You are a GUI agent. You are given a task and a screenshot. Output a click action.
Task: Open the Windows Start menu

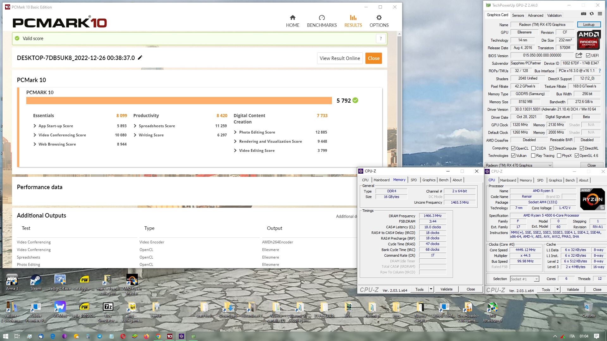point(5,336)
